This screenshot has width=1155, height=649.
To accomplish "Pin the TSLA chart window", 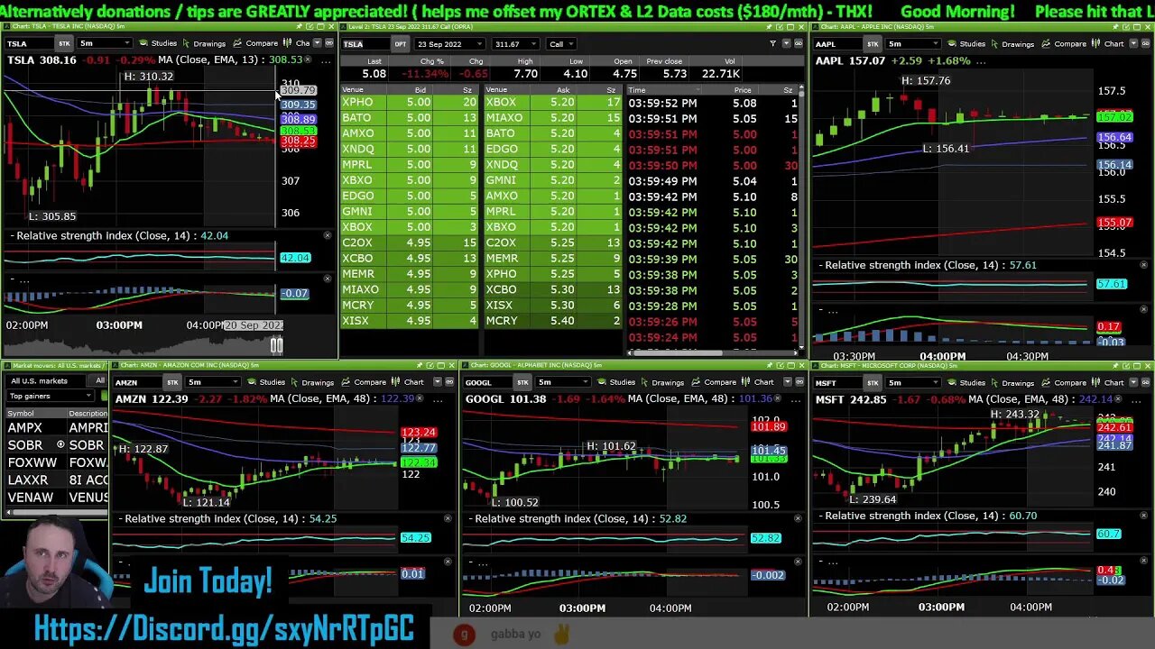I will pyautogui.click(x=299, y=27).
